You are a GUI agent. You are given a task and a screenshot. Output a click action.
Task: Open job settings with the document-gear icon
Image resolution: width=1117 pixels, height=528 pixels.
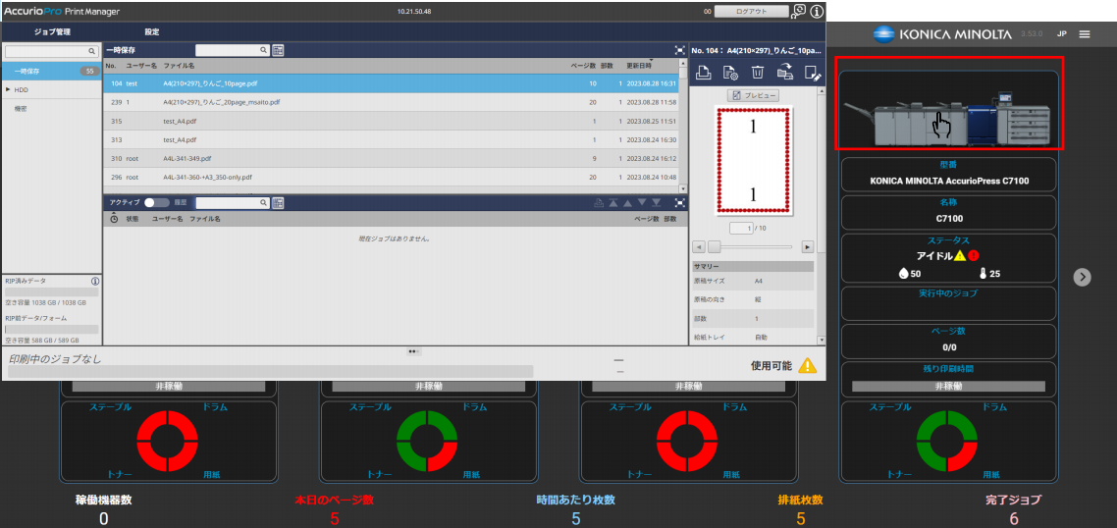coord(730,72)
